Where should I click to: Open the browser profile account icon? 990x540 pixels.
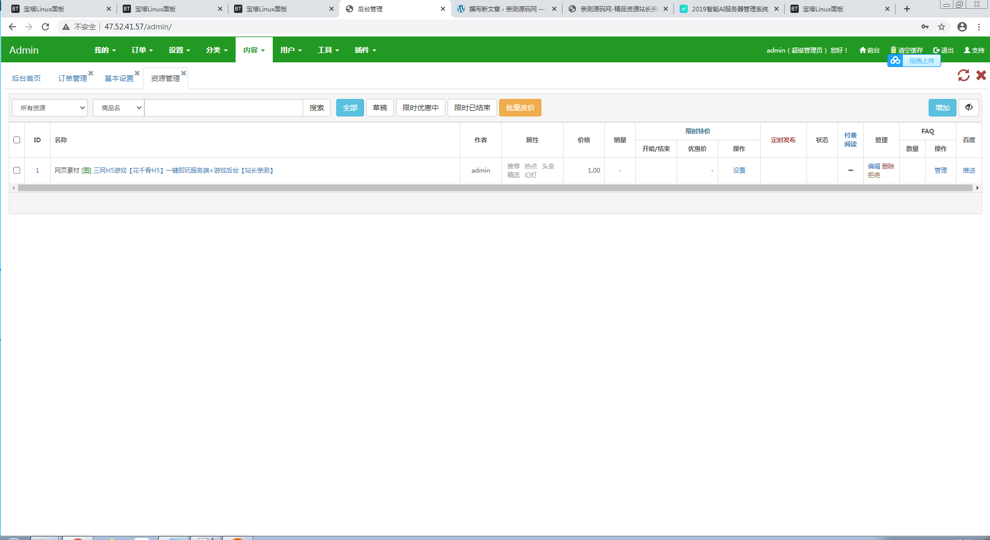962,27
